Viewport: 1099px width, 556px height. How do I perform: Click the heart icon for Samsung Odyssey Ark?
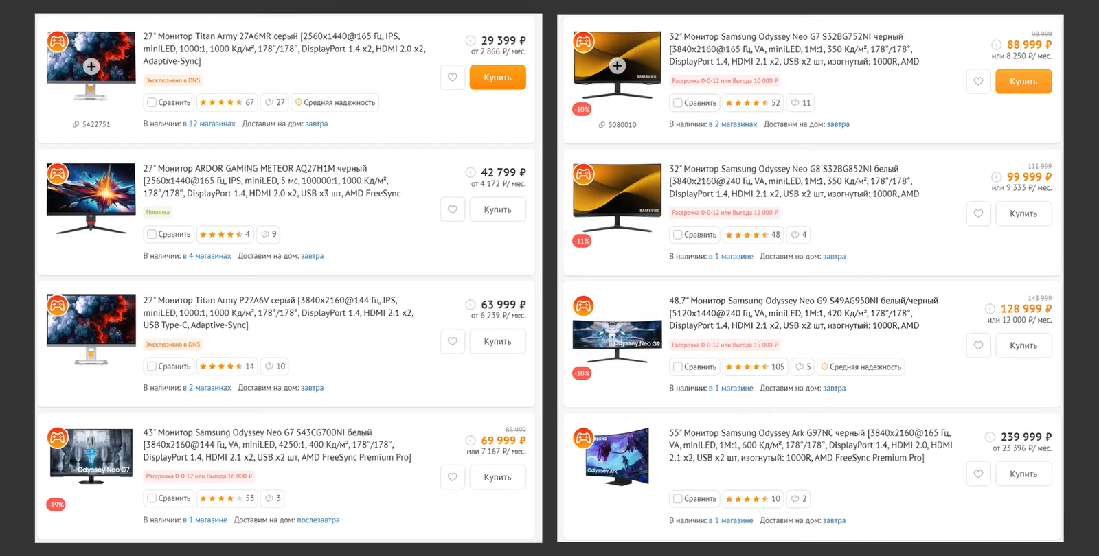[978, 474]
